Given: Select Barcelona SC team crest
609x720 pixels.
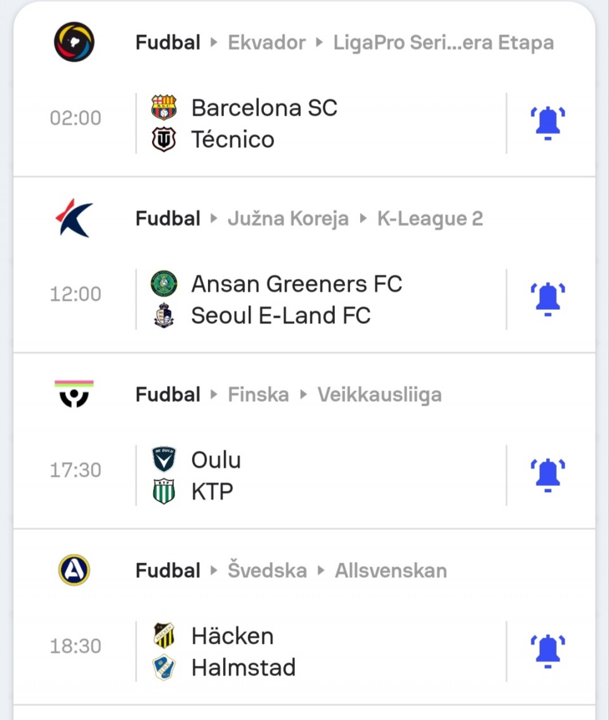Looking at the screenshot, I should point(164,107).
